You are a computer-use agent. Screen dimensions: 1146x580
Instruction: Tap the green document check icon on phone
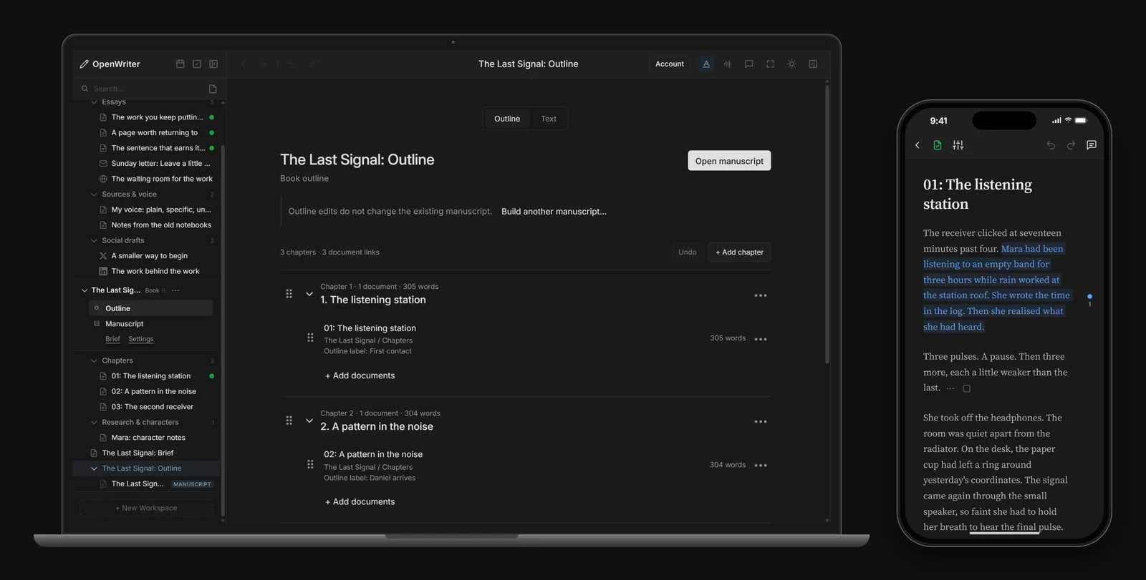pos(938,145)
